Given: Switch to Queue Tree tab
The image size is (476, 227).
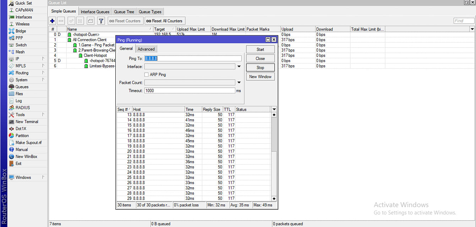Looking at the screenshot, I should (x=124, y=12).
